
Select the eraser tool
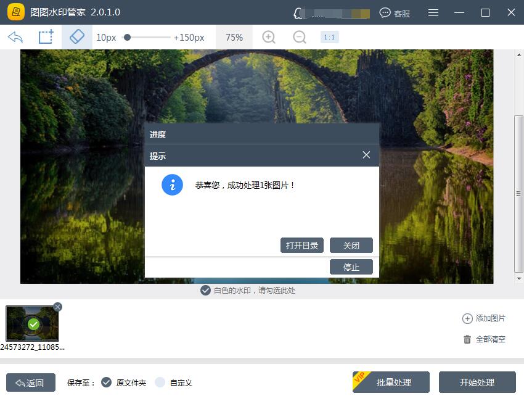click(x=77, y=37)
